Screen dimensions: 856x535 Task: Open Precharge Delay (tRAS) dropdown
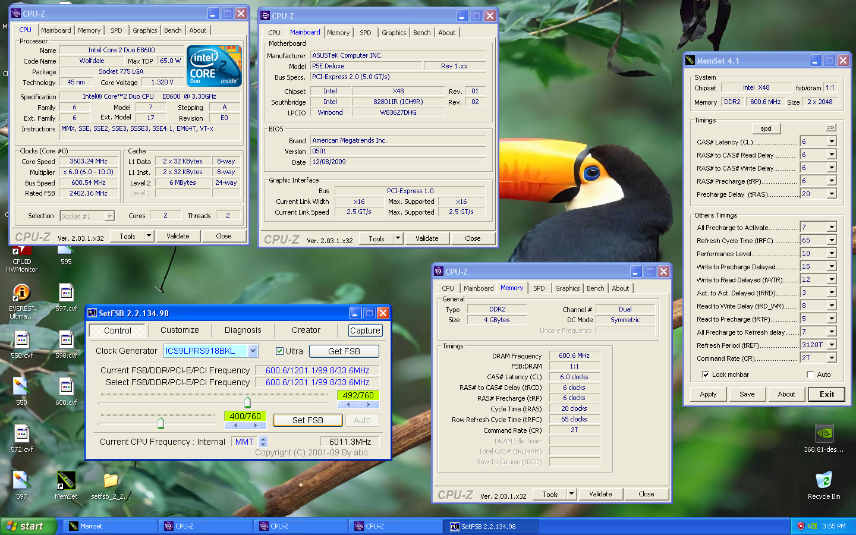tap(832, 194)
